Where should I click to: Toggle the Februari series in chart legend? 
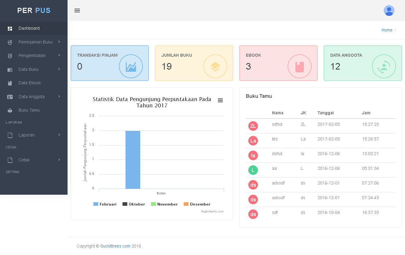105,204
